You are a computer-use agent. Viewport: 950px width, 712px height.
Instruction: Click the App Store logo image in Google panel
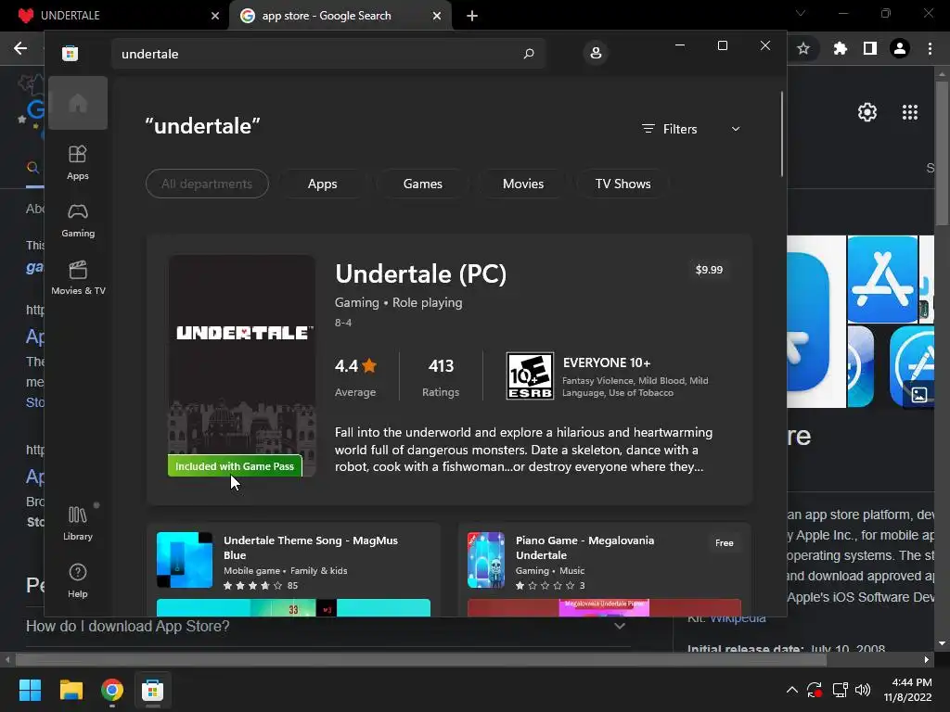882,279
